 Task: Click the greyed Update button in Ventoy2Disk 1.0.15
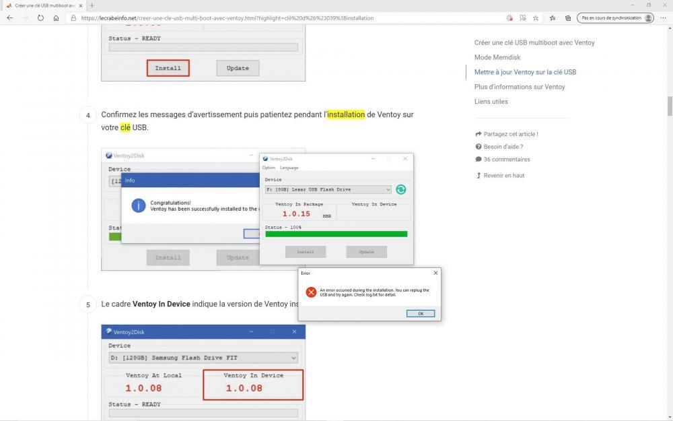[366, 252]
